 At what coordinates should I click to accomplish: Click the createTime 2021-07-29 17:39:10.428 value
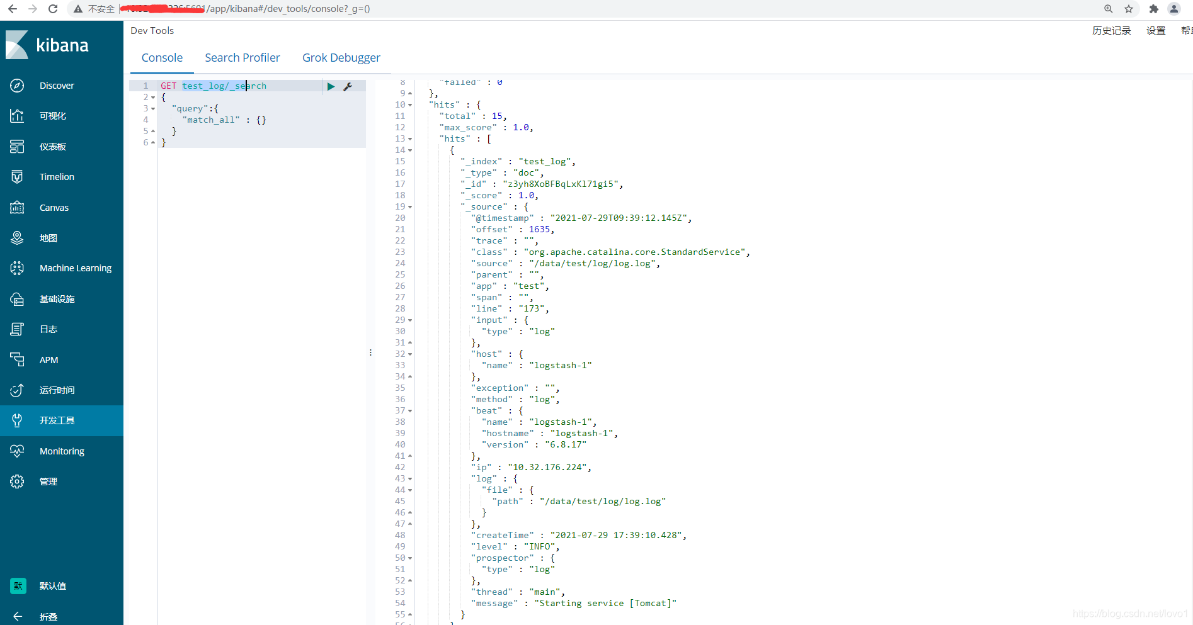(x=616, y=536)
